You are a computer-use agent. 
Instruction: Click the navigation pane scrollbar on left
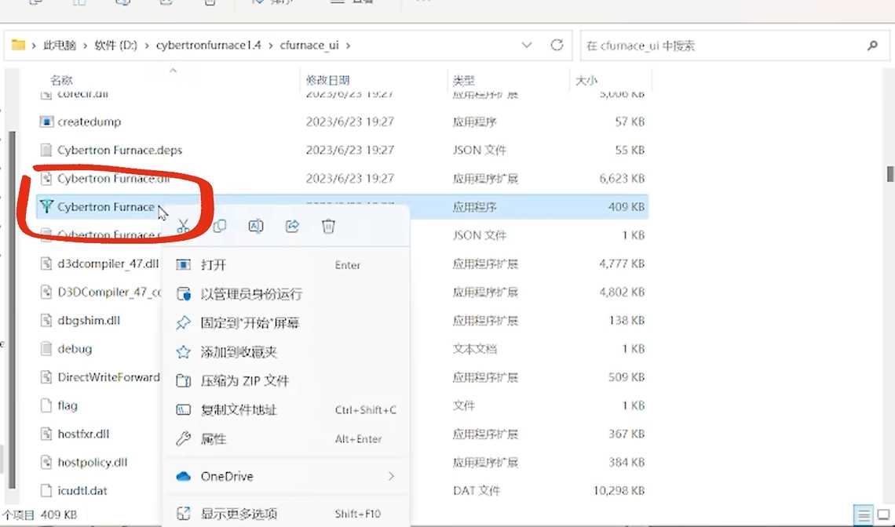click(13, 311)
